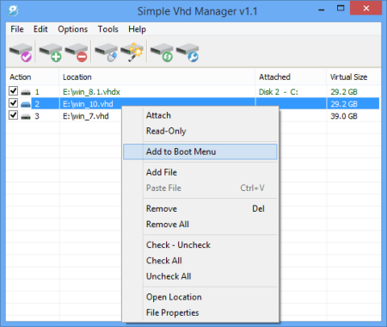Uncheck the checkbox for win_8.1.vhdx
387x327 pixels.
coord(13,91)
